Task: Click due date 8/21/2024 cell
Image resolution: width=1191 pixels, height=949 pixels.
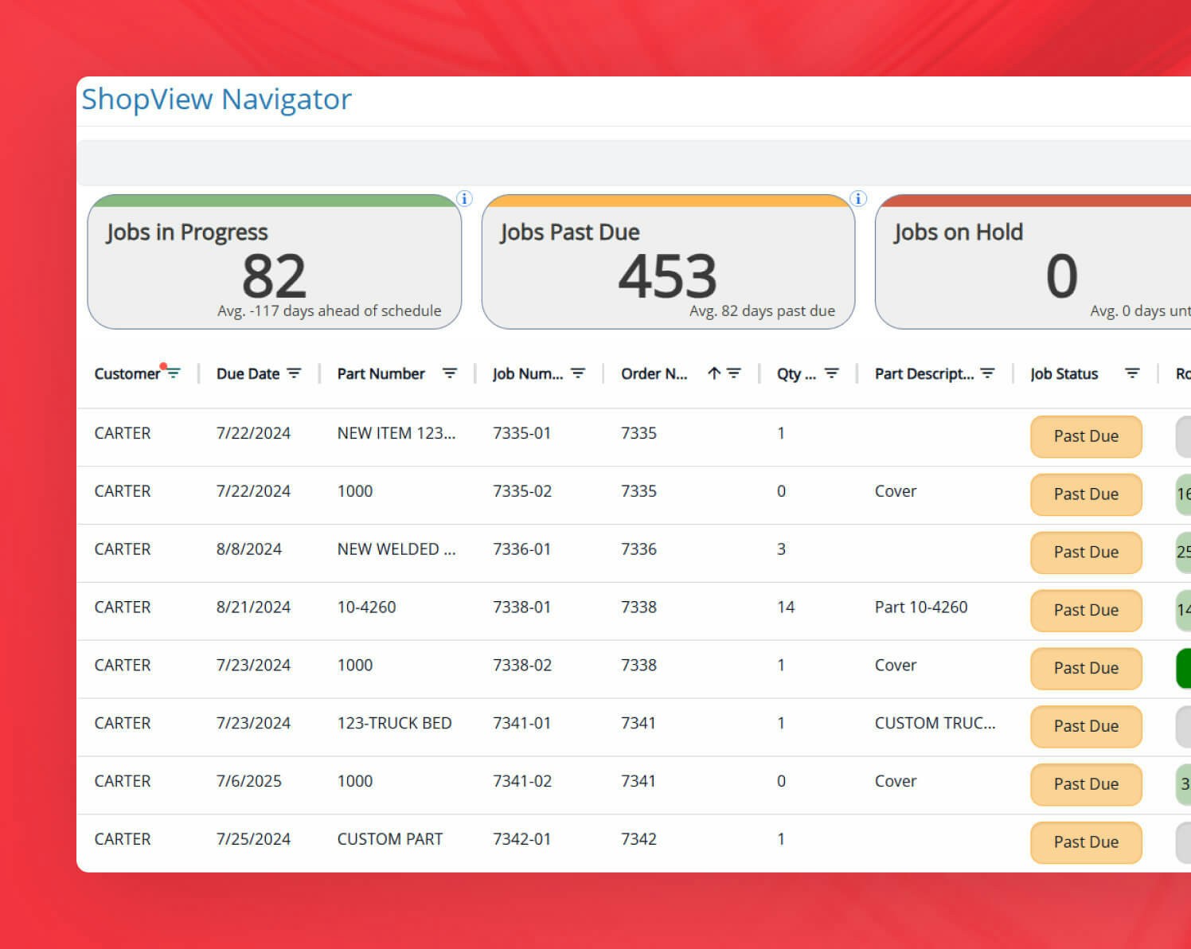Action: pos(253,607)
